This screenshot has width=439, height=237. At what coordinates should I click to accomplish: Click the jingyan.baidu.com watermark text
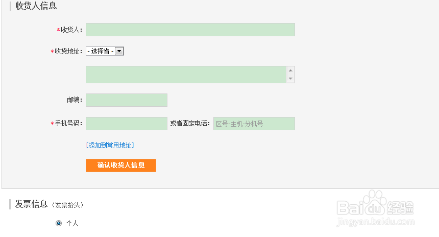tap(375, 223)
